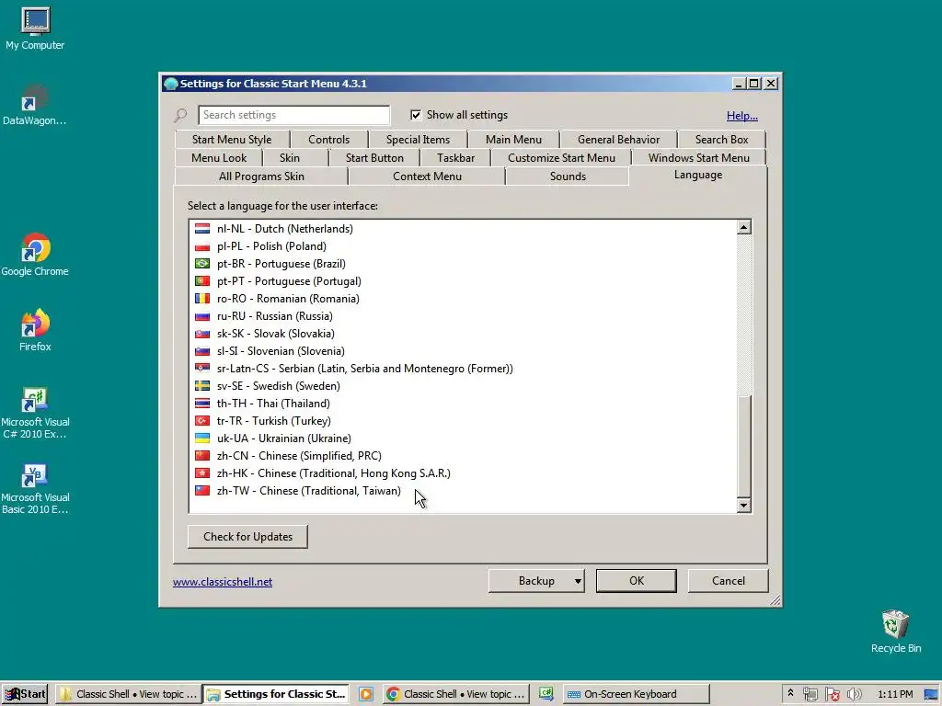The image size is (942, 706).
Task: Open the Skin tab
Action: click(290, 158)
